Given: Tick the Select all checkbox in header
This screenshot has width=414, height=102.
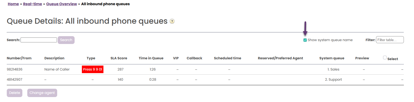Looking at the screenshot, I should [x=385, y=58].
